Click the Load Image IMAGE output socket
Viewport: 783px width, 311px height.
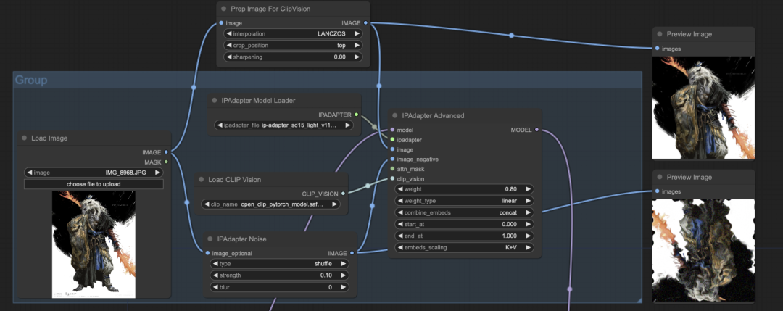pos(166,152)
